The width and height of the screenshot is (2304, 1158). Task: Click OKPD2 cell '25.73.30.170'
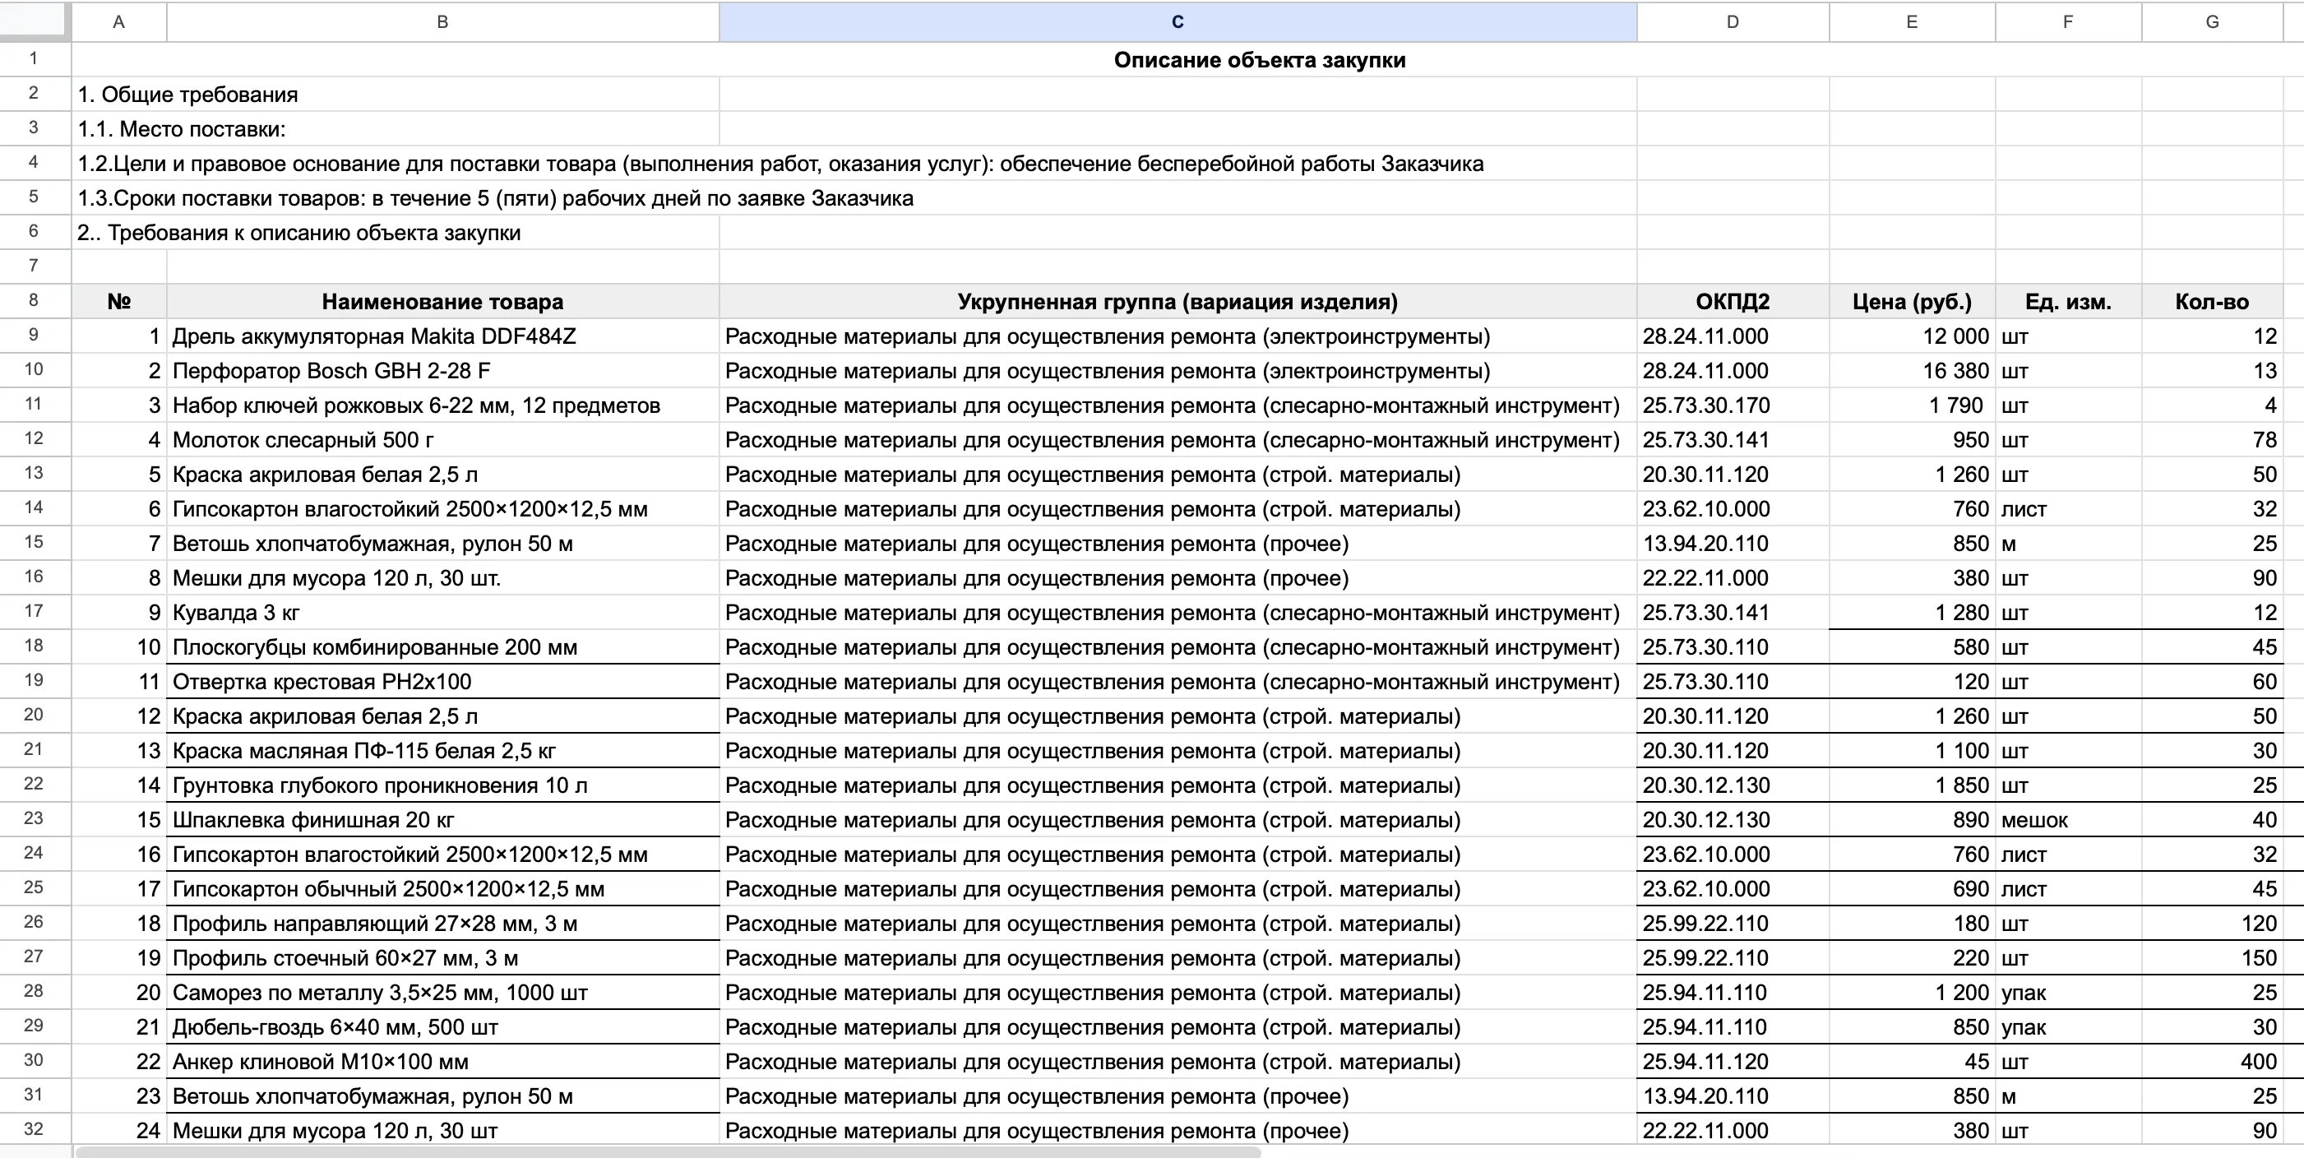[1733, 405]
